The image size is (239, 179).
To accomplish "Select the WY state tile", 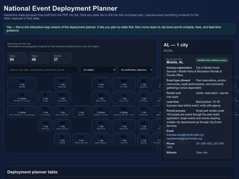I will (x=62, y=97).
